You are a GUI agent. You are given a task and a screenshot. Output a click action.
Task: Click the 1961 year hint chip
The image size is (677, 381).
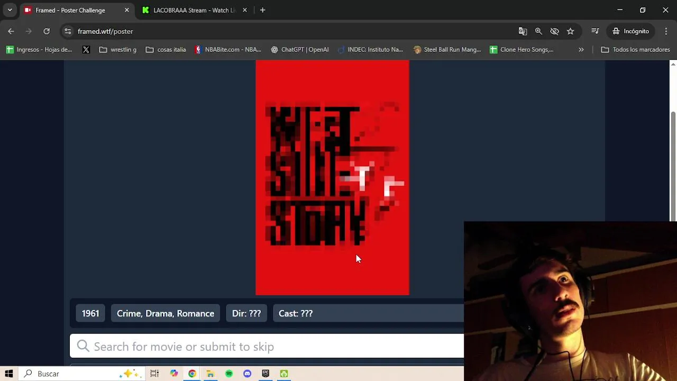click(90, 313)
